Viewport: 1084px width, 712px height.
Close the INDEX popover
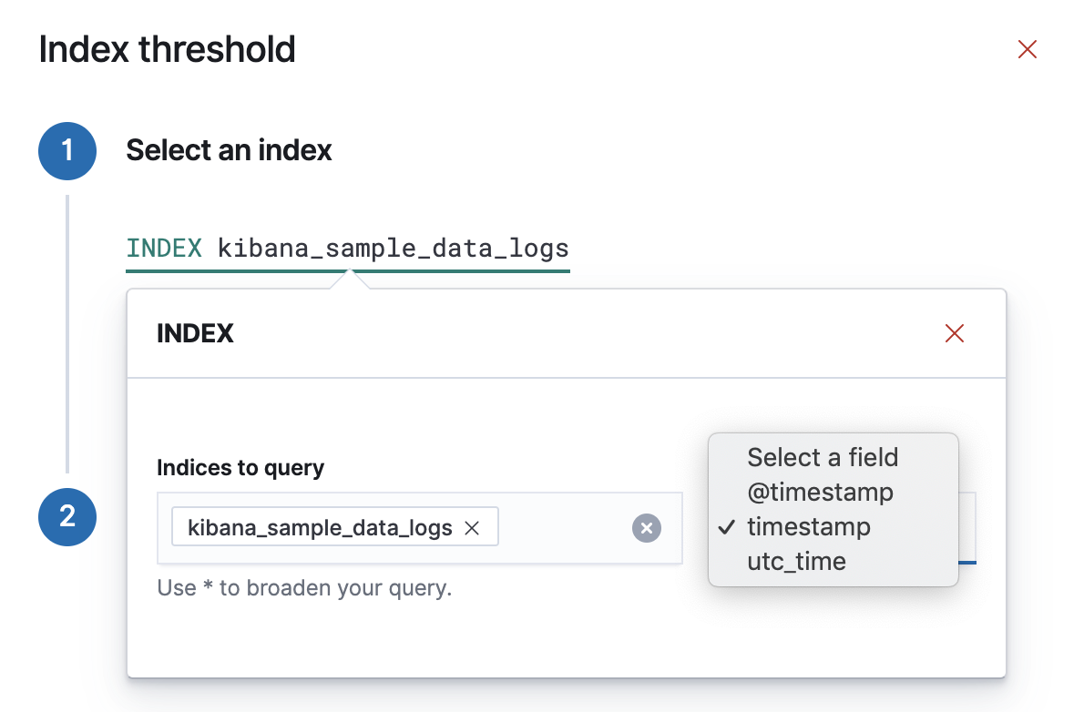(955, 333)
